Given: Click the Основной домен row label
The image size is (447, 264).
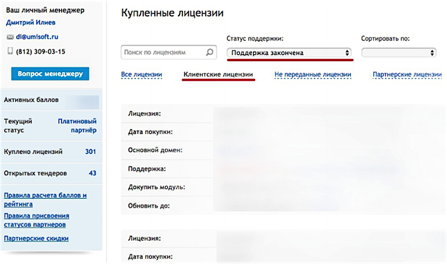Looking at the screenshot, I should click(x=155, y=150).
